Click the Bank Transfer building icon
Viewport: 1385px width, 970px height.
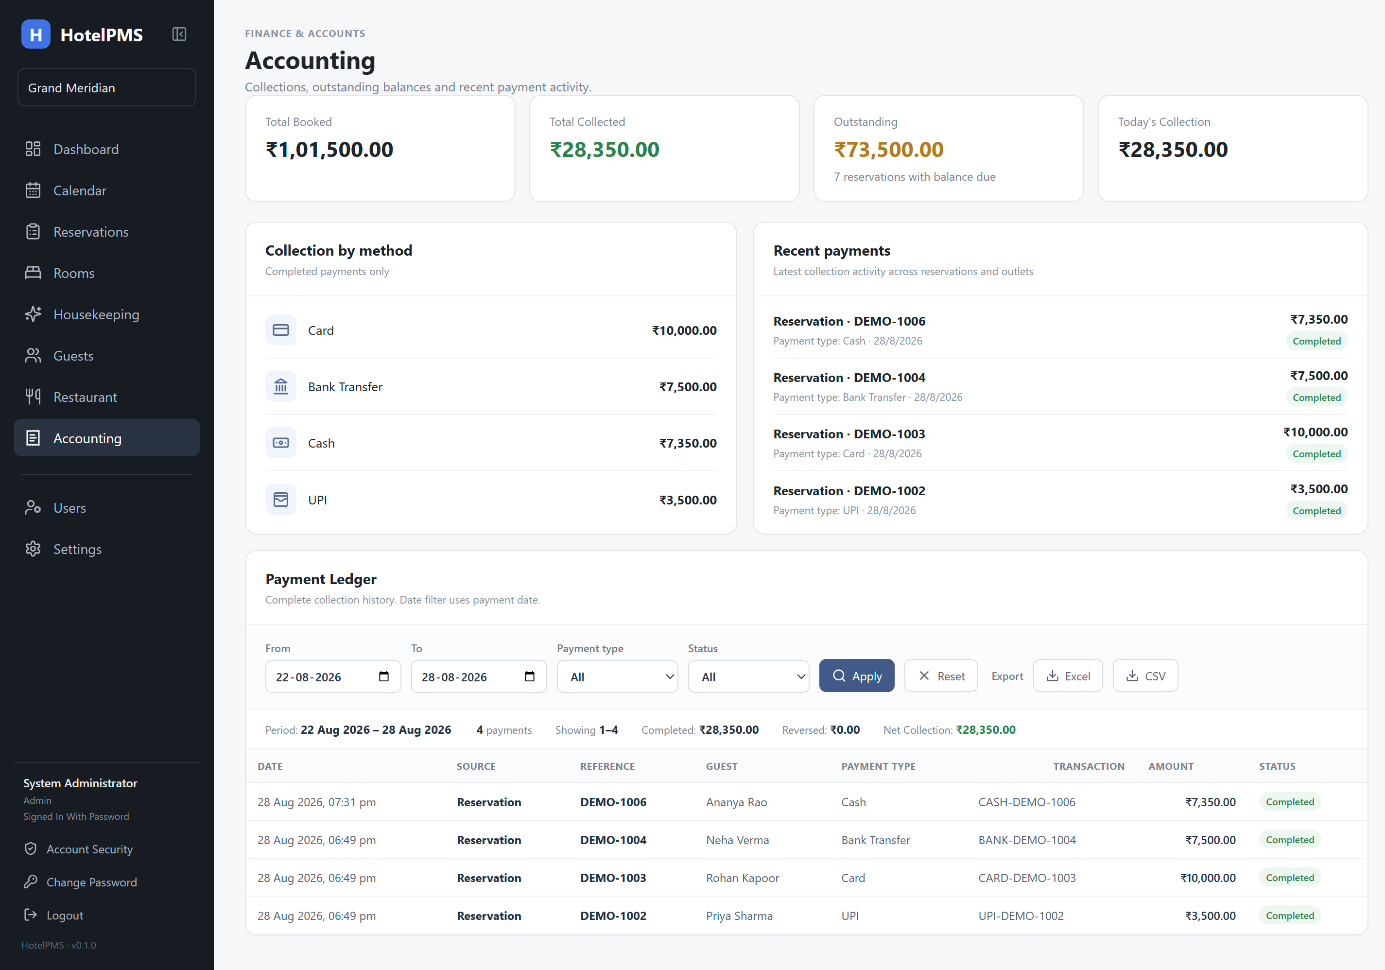[280, 387]
